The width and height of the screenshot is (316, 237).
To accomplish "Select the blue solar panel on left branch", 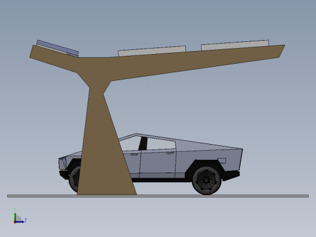I will (58, 48).
